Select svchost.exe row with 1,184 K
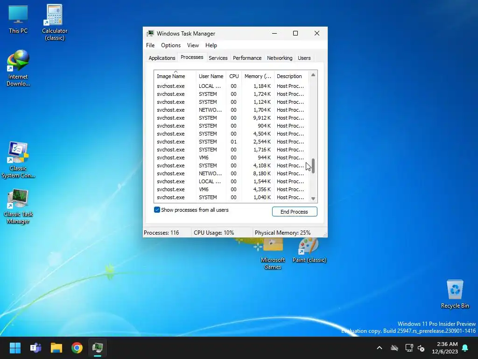478x359 pixels. click(x=231, y=86)
